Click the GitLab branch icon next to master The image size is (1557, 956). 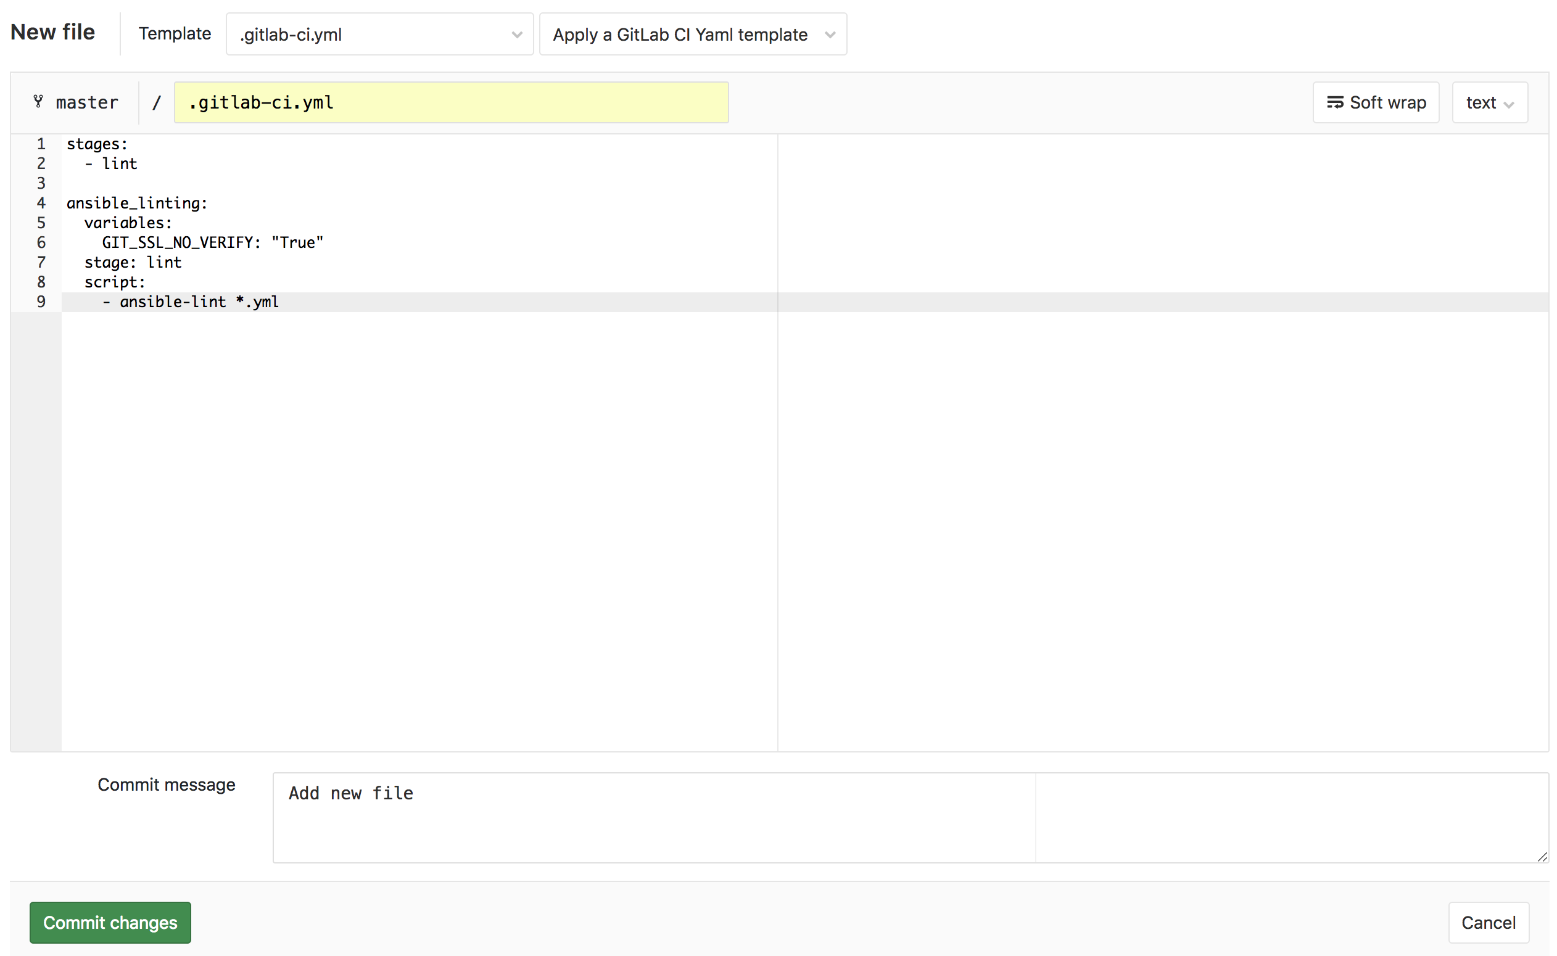[x=40, y=102]
